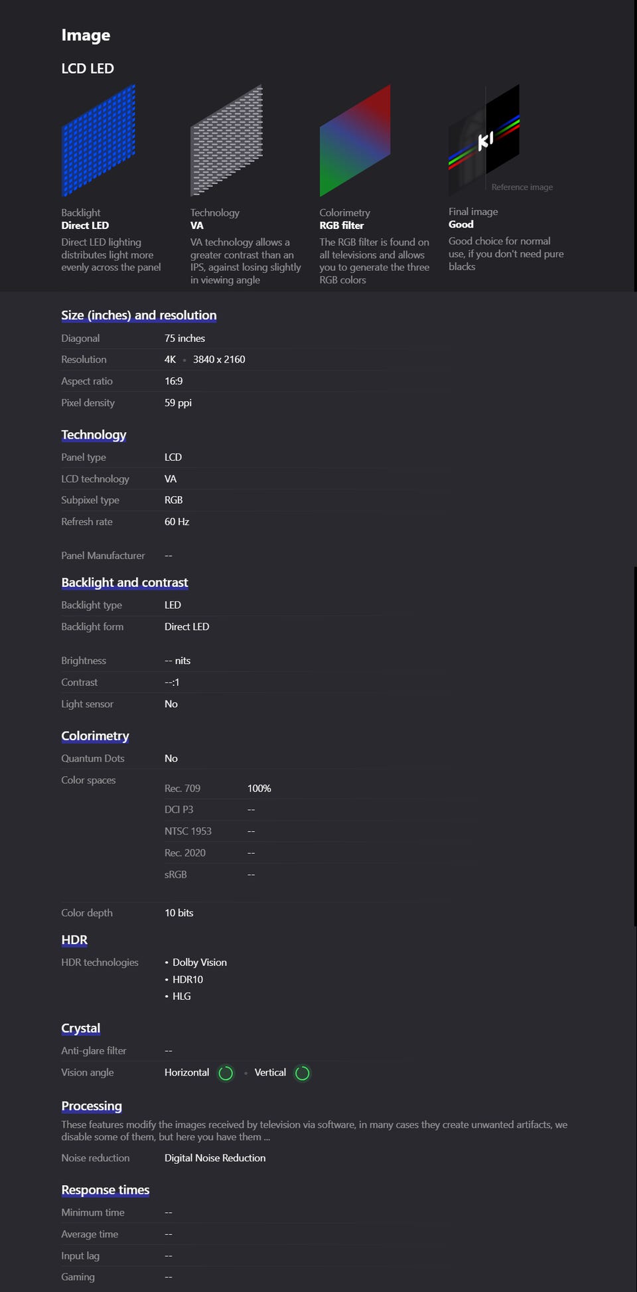Open the Crystal section heading

coord(81,1028)
